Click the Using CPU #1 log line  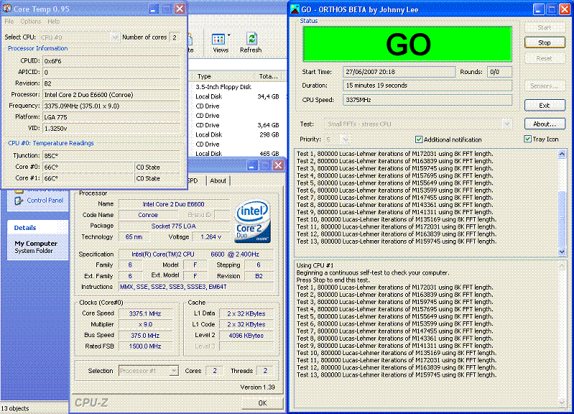[x=315, y=265]
